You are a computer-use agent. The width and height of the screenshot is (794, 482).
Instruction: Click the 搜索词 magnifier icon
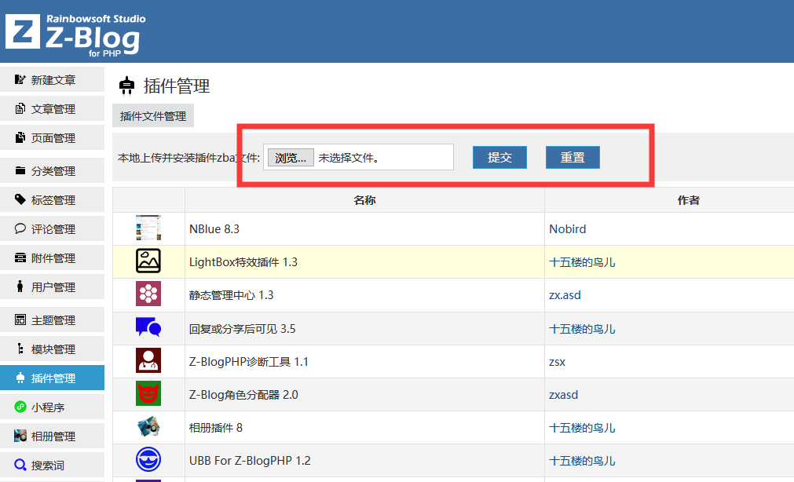click(x=20, y=465)
